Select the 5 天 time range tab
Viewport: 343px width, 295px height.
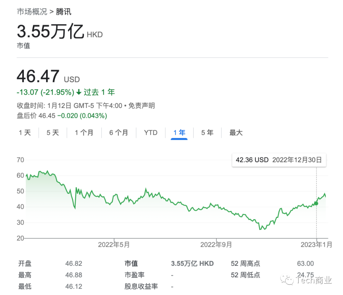pos(53,132)
